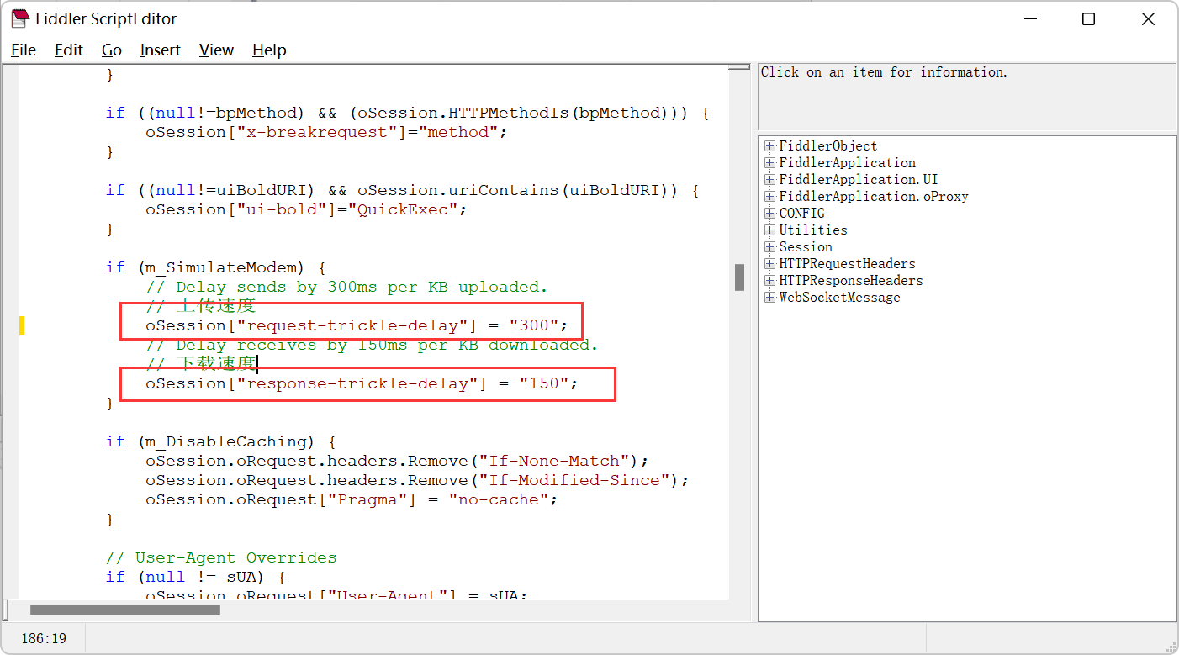Open the Insert menu
1179x655 pixels.
[161, 50]
